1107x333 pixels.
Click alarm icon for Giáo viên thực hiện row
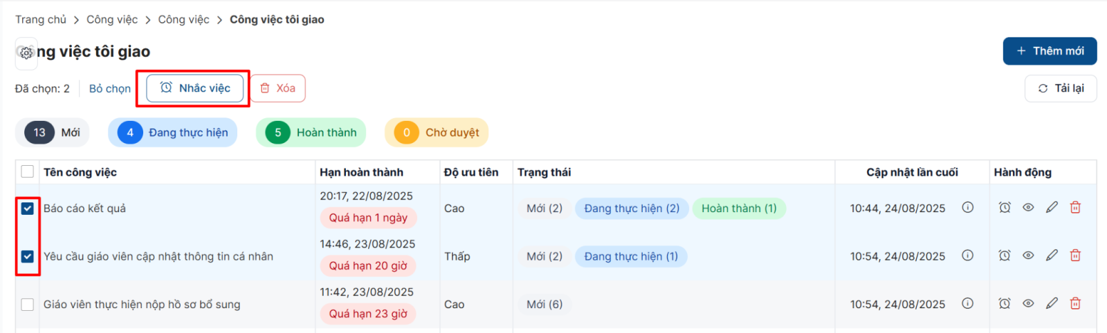pyautogui.click(x=1005, y=303)
